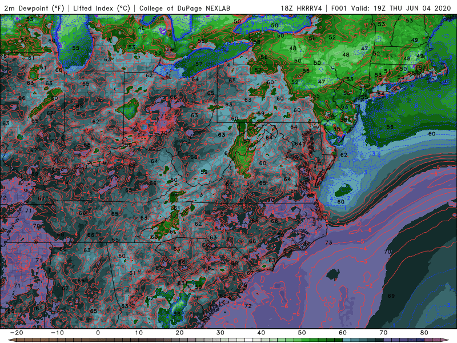
Task: Click the "Lifted Index (°C)" title text
Action: [x=102, y=9]
